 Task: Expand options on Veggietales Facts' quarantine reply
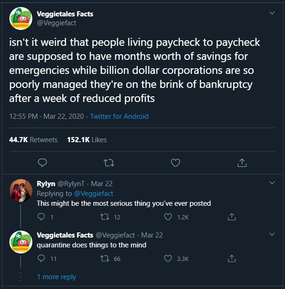(x=272, y=234)
